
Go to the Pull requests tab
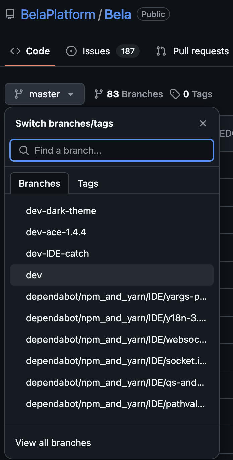192,51
